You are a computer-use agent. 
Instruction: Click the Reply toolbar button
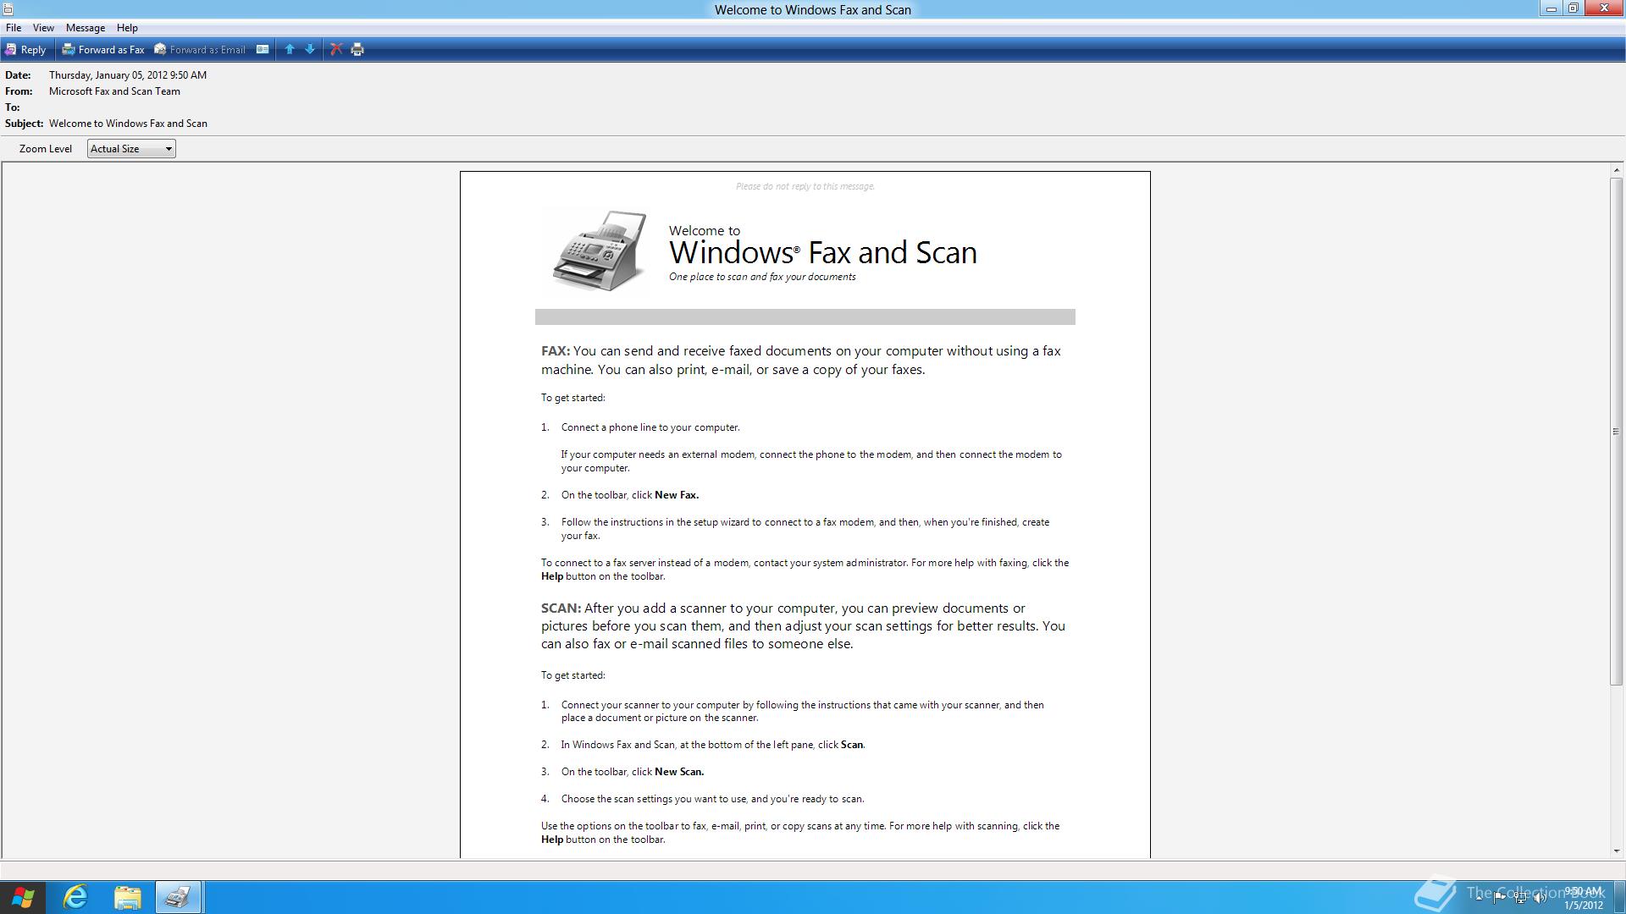(25, 50)
